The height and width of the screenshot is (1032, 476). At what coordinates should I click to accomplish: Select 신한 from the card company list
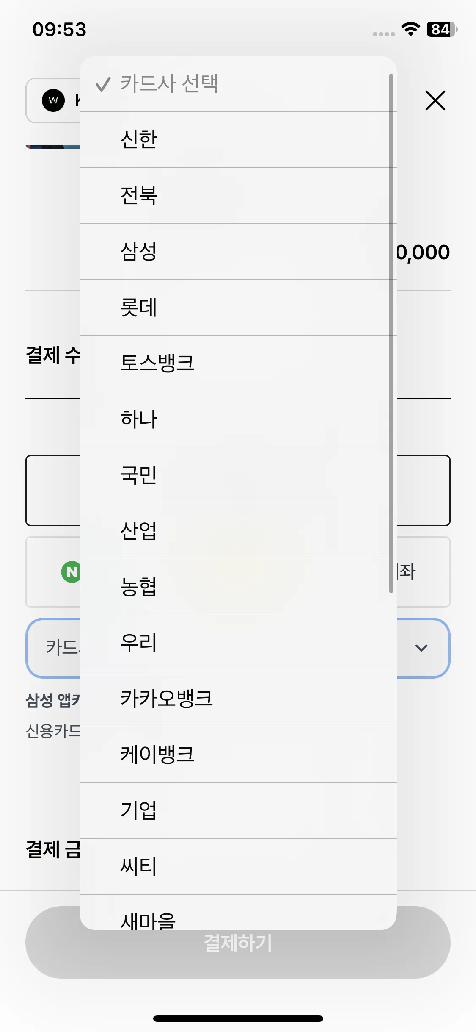pyautogui.click(x=238, y=140)
